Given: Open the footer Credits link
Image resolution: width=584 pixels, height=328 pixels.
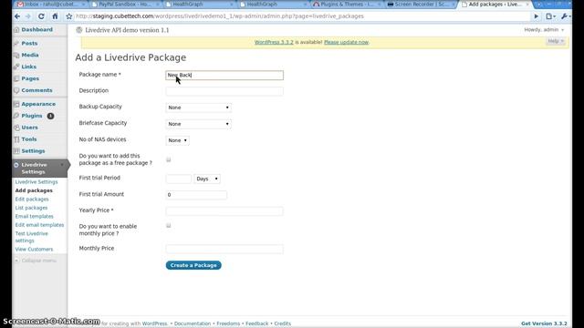Looking at the screenshot, I should pos(282,323).
